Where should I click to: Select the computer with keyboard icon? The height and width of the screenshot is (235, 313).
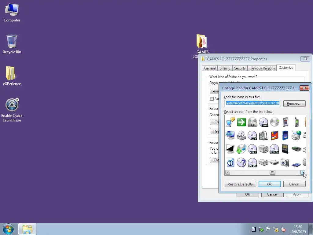(x=230, y=136)
